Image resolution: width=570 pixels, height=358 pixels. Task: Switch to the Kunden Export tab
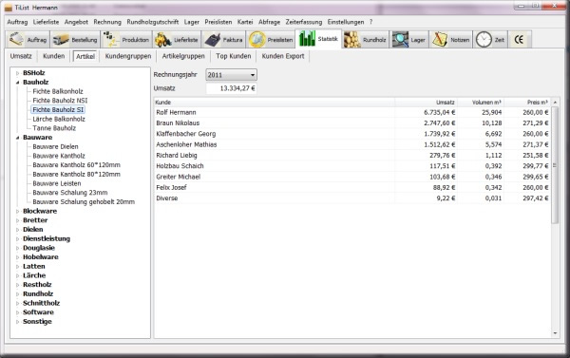pos(283,56)
